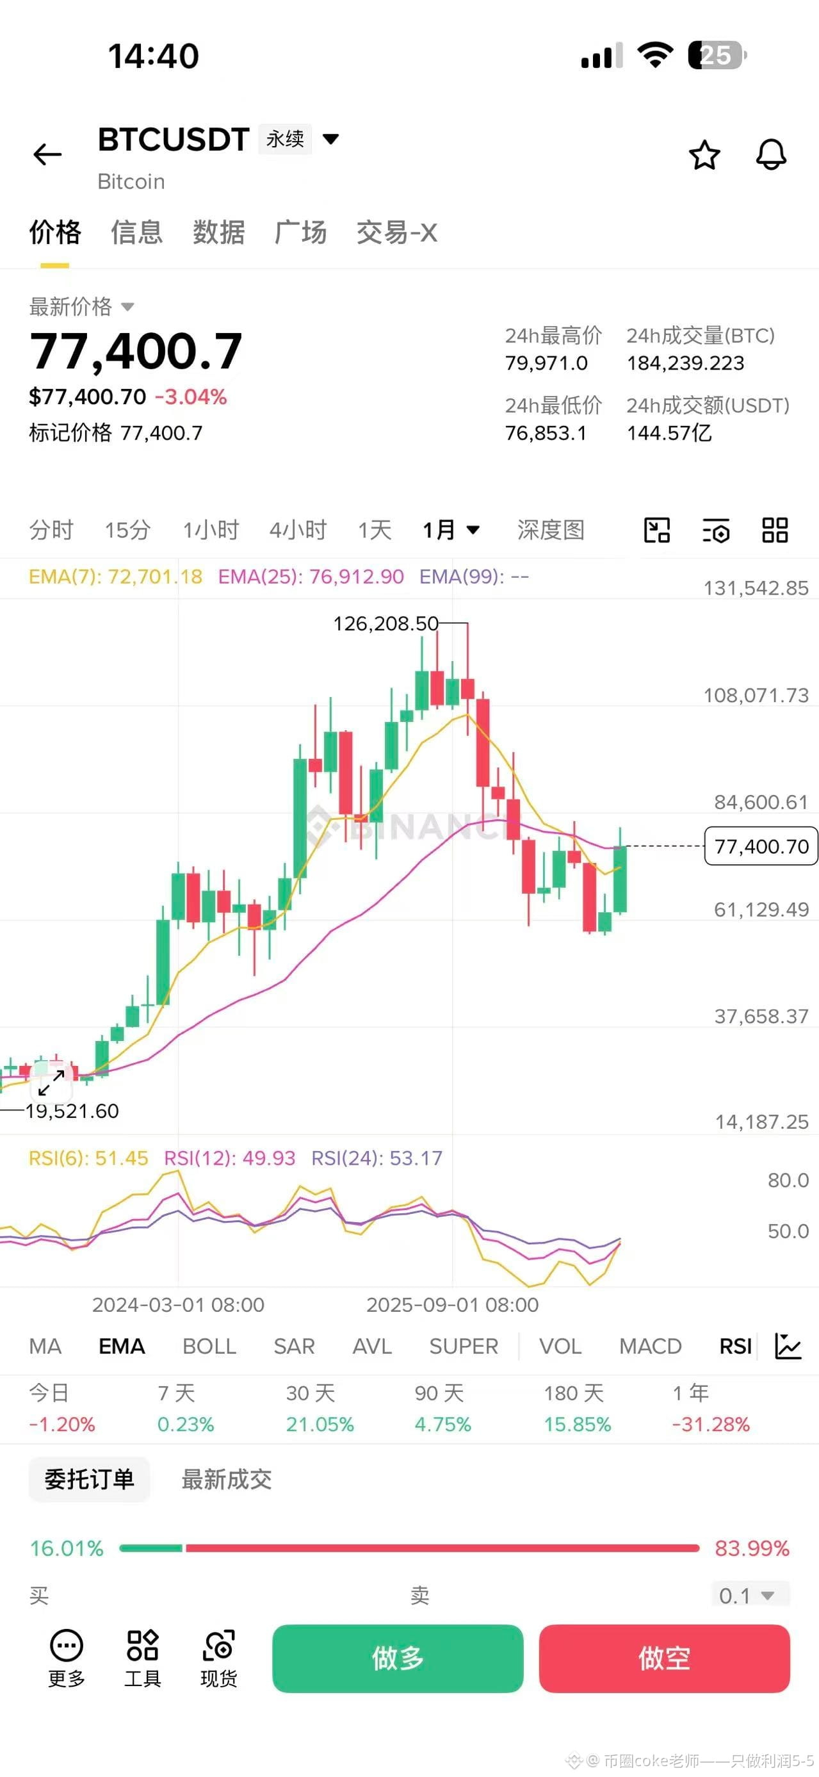The image size is (819, 1777).
Task: Tap the battery indicator in status bar
Action: pos(717,55)
